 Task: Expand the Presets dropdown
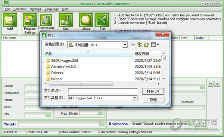(x=102, y=124)
